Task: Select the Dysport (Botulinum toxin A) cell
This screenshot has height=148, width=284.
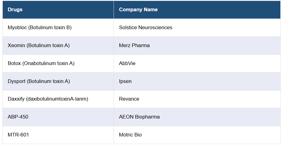Action: point(39,81)
